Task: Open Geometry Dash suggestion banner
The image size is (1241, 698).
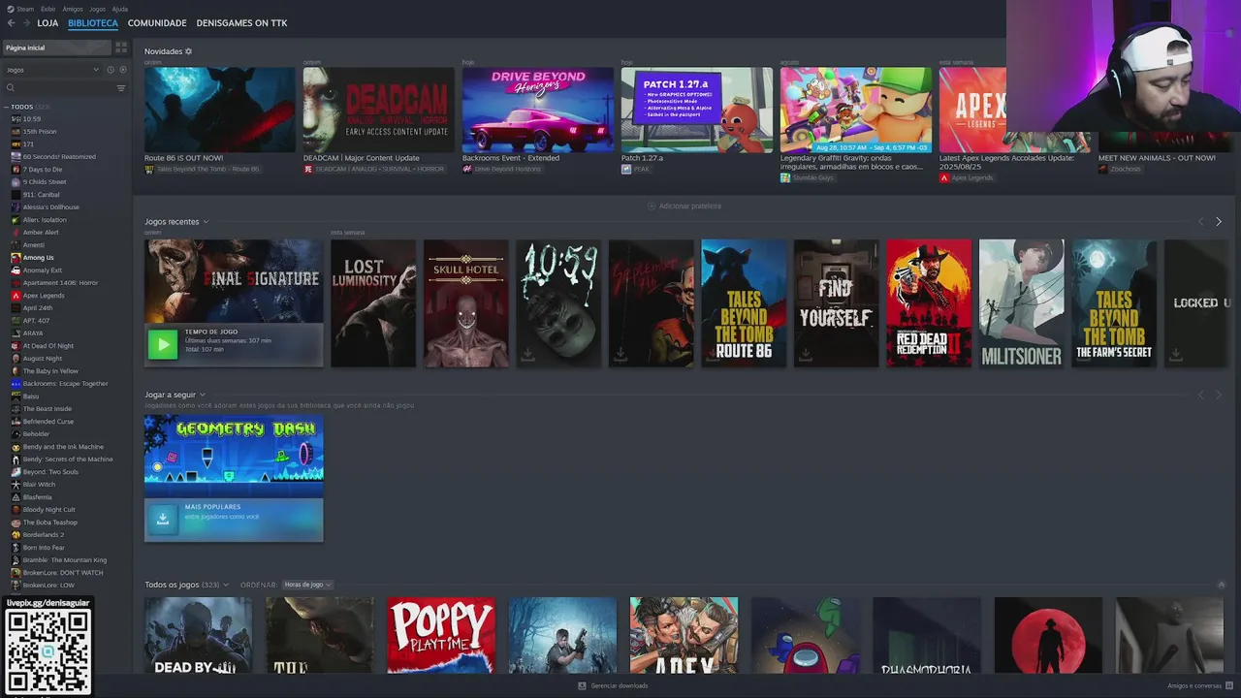Action: [x=234, y=456]
